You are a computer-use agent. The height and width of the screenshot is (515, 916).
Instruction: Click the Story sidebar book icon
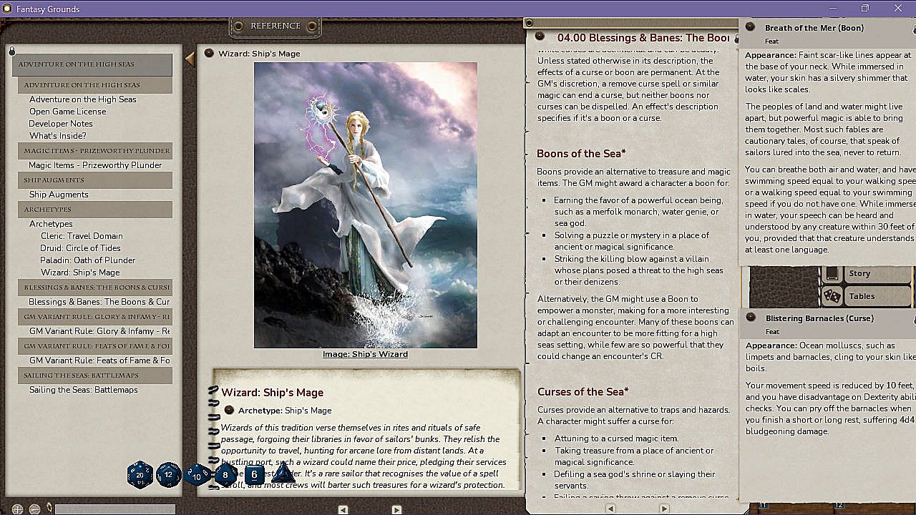832,273
